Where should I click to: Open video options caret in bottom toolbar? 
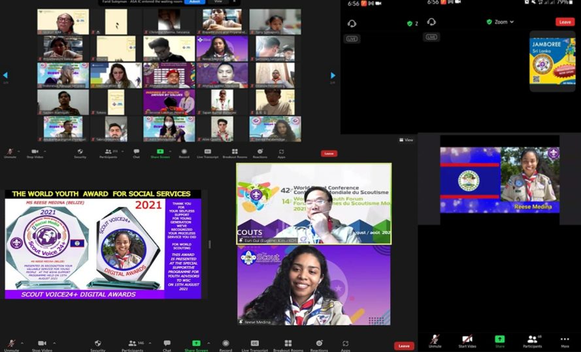coord(54,343)
